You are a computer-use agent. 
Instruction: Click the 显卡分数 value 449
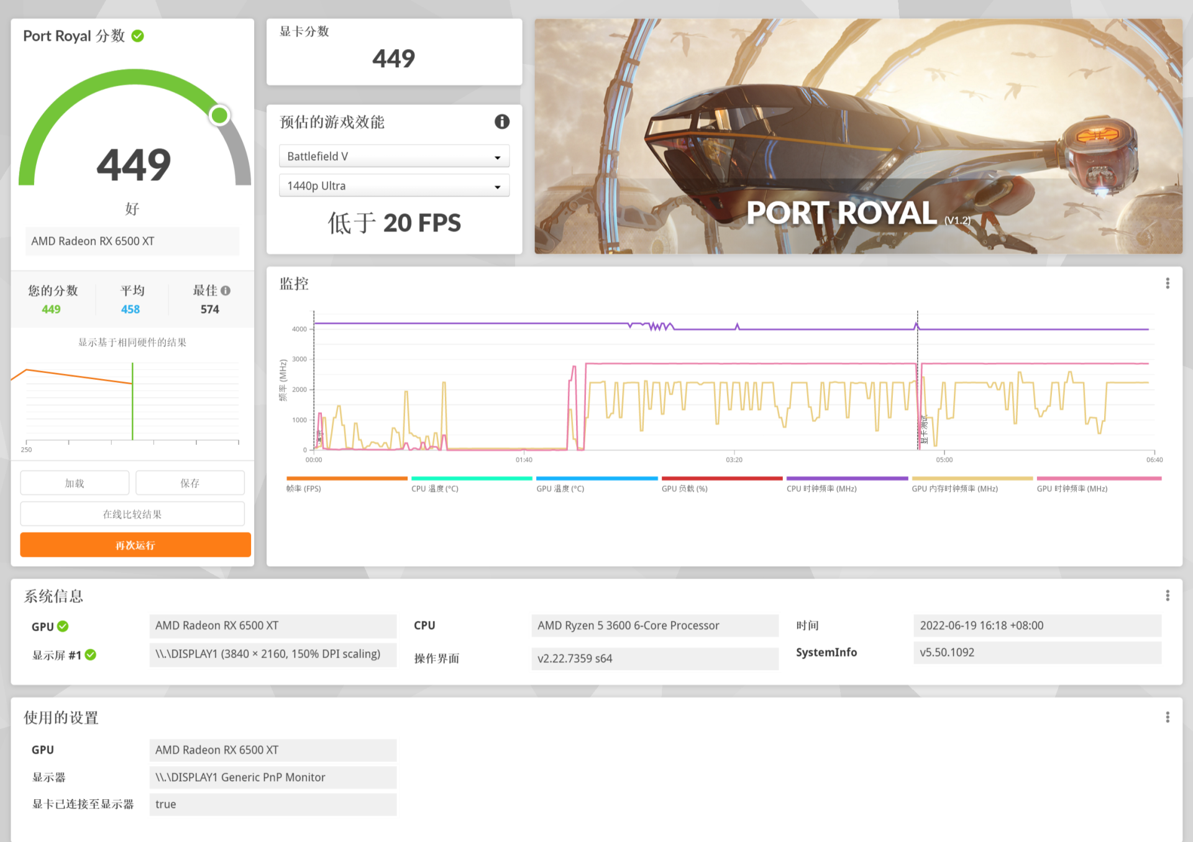coord(393,58)
